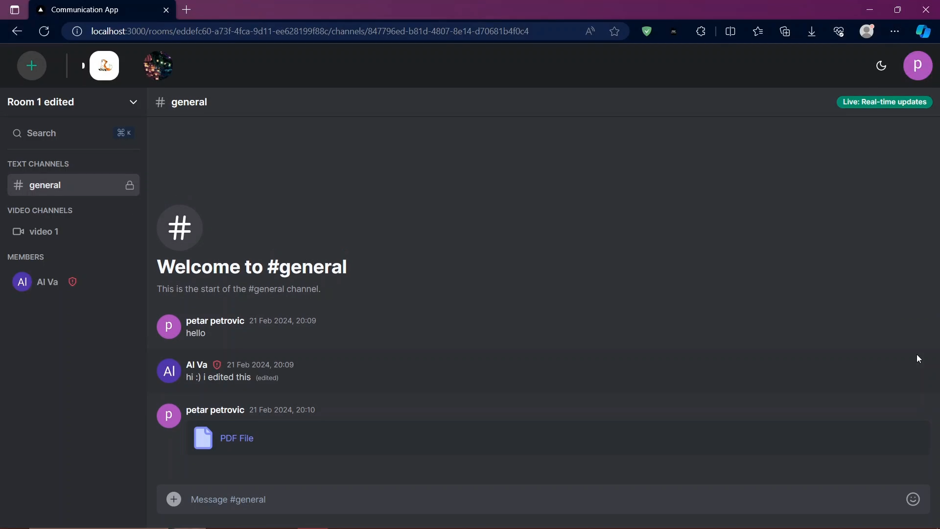Click the attachment plus icon in message box
This screenshot has width=940, height=529.
tap(174, 499)
